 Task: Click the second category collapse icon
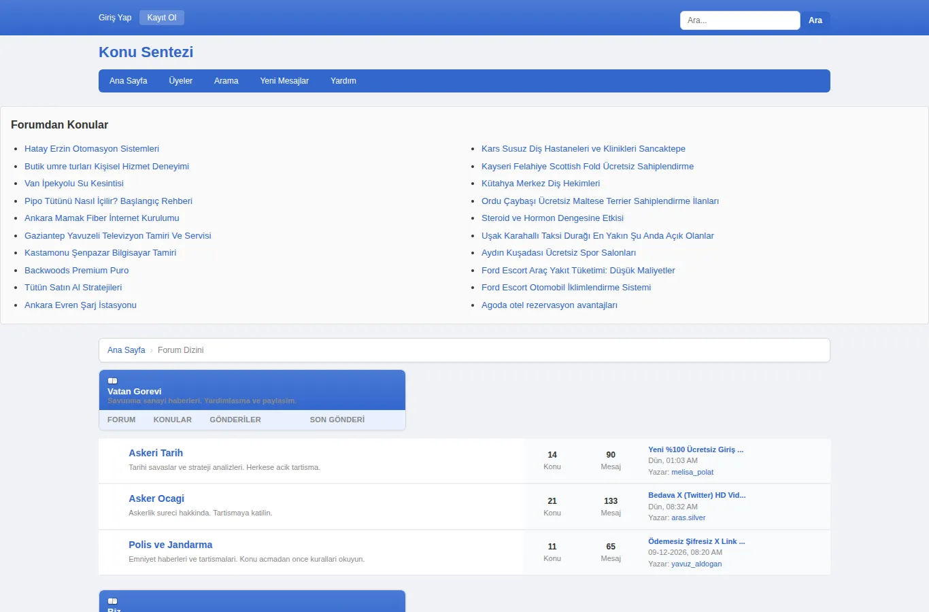[x=113, y=601]
